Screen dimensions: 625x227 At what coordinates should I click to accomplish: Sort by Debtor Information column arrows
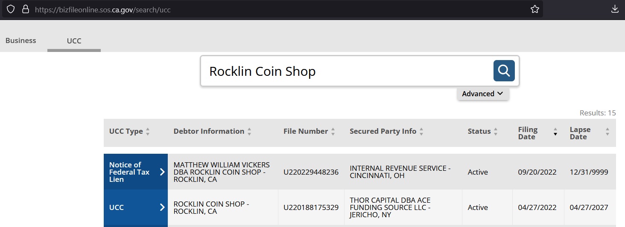[x=249, y=132]
